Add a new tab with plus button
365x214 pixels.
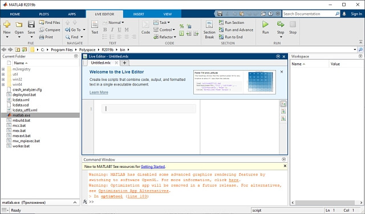point(124,63)
